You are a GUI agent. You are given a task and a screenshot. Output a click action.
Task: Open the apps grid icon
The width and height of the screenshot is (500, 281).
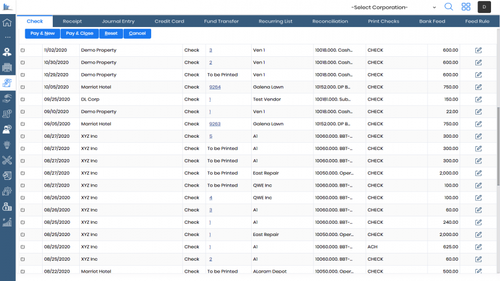pyautogui.click(x=466, y=7)
